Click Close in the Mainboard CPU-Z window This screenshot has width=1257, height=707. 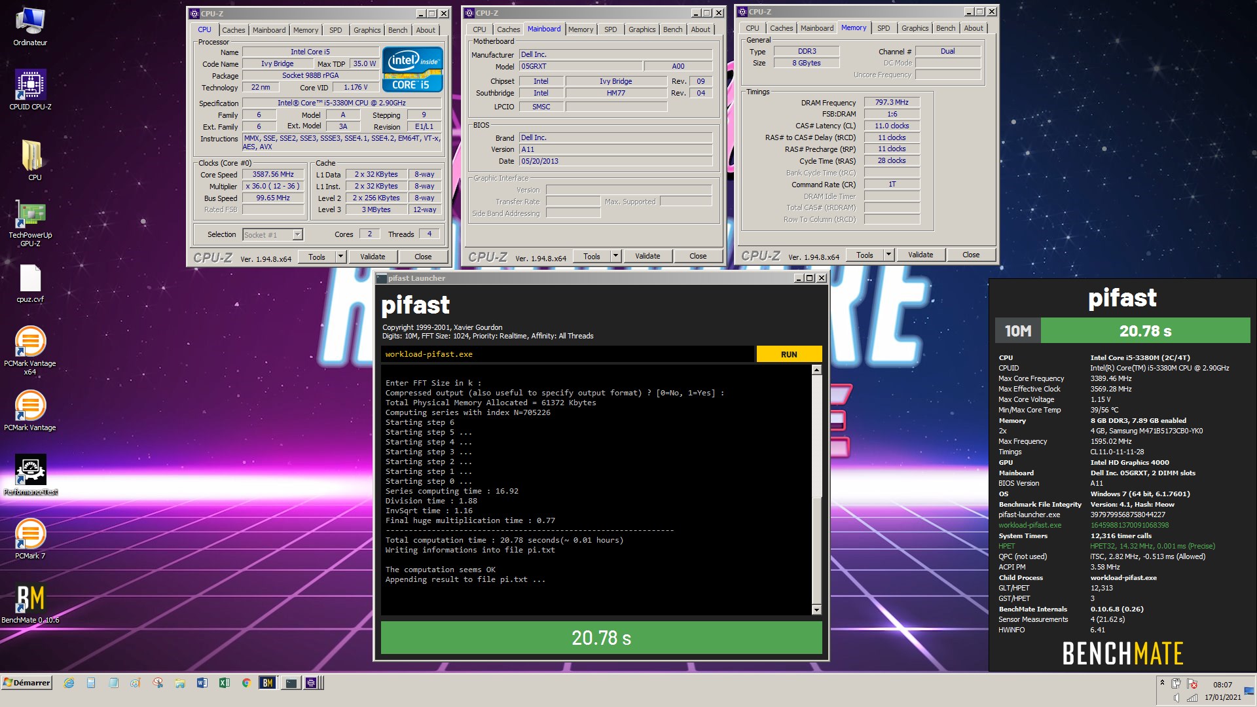click(698, 256)
